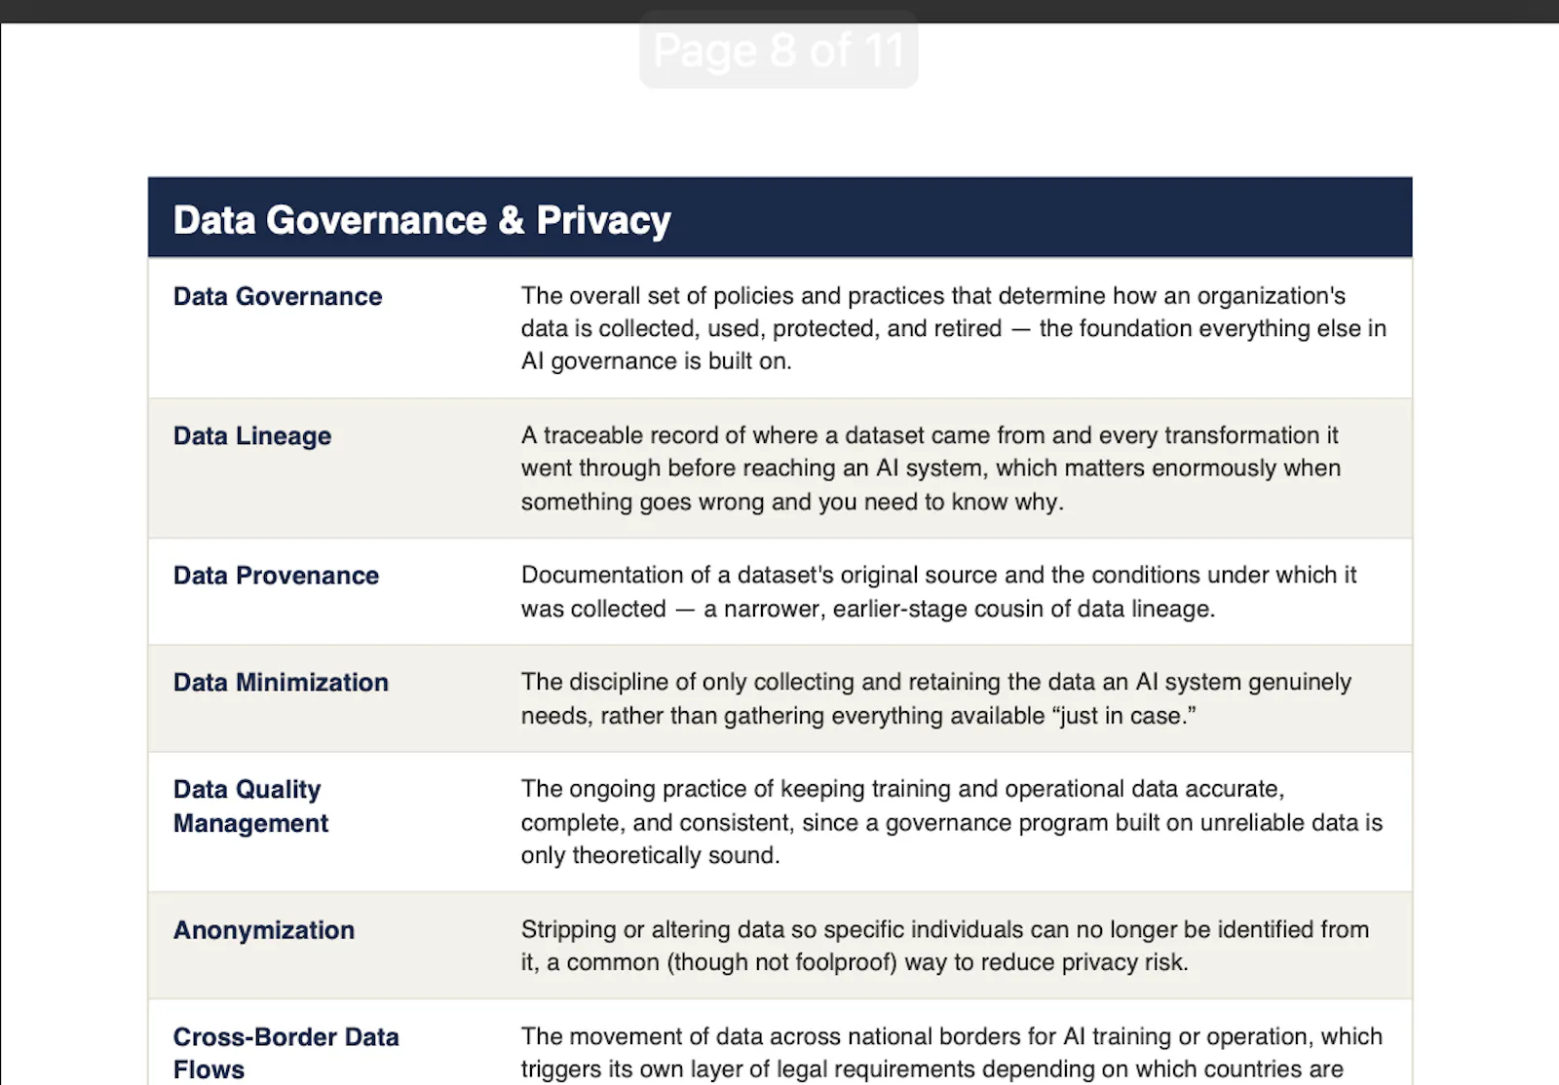
Task: Select the 'Cross-Border Data Flows' term
Action: 286,1053
